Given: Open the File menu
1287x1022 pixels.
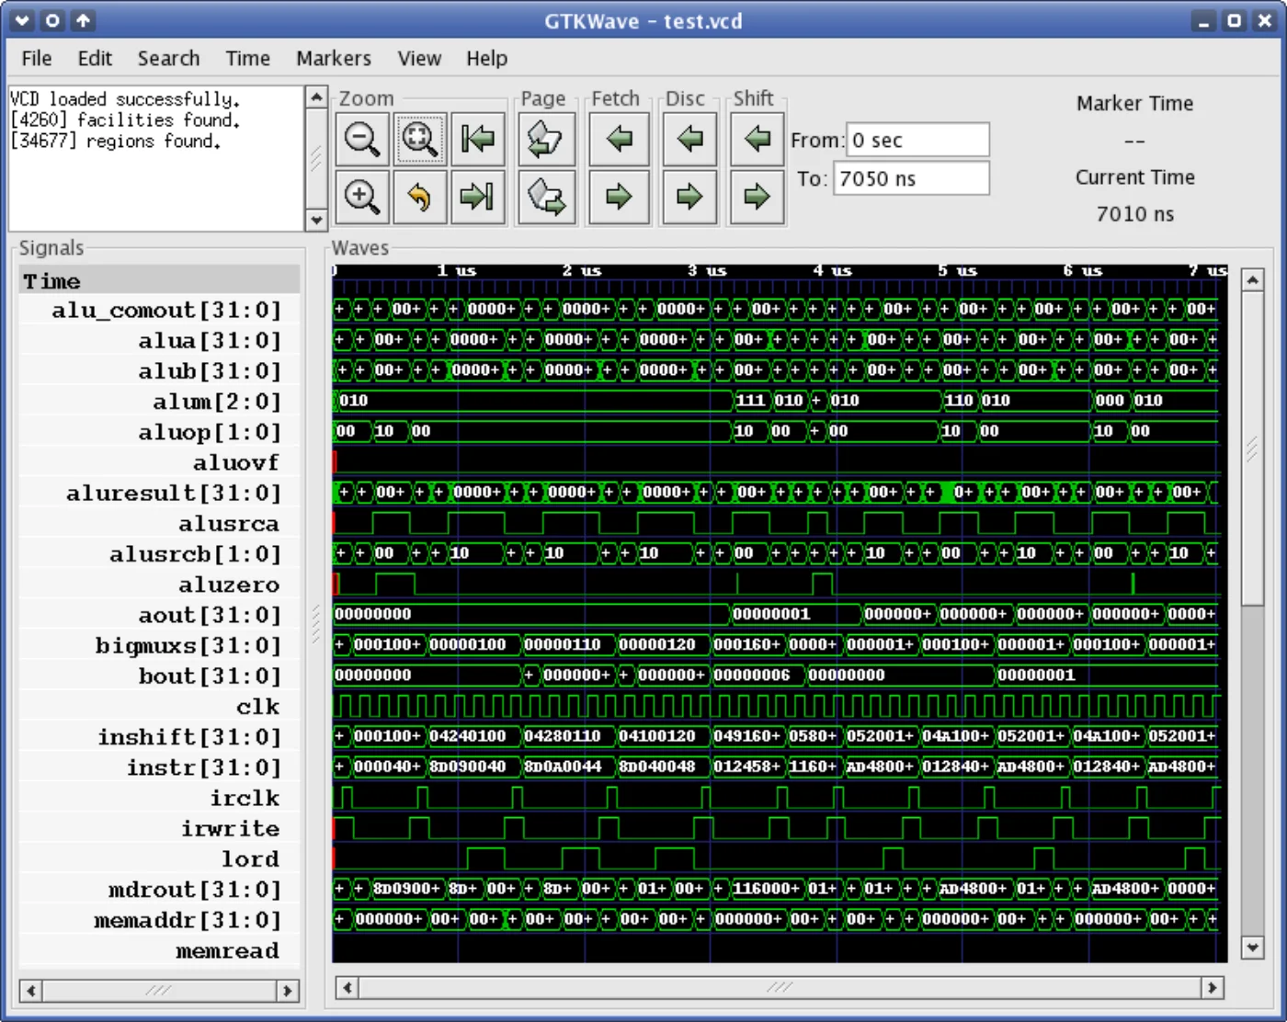Looking at the screenshot, I should pyautogui.click(x=37, y=59).
